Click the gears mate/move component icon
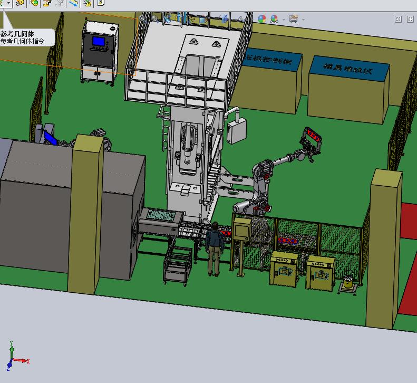The height and width of the screenshot is (383, 417). coord(20,3)
